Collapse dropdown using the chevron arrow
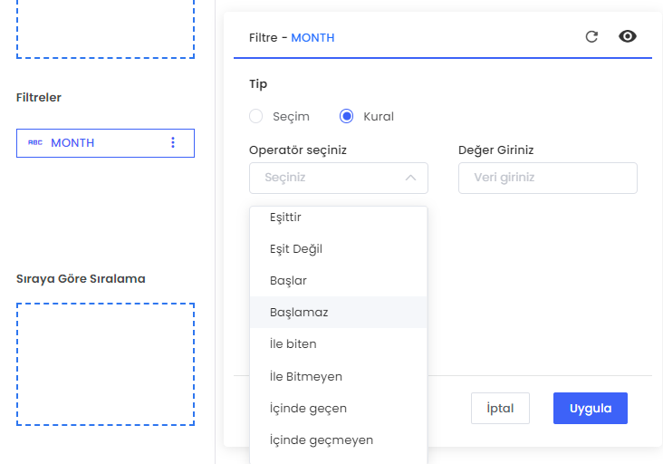The image size is (663, 464). tap(410, 178)
